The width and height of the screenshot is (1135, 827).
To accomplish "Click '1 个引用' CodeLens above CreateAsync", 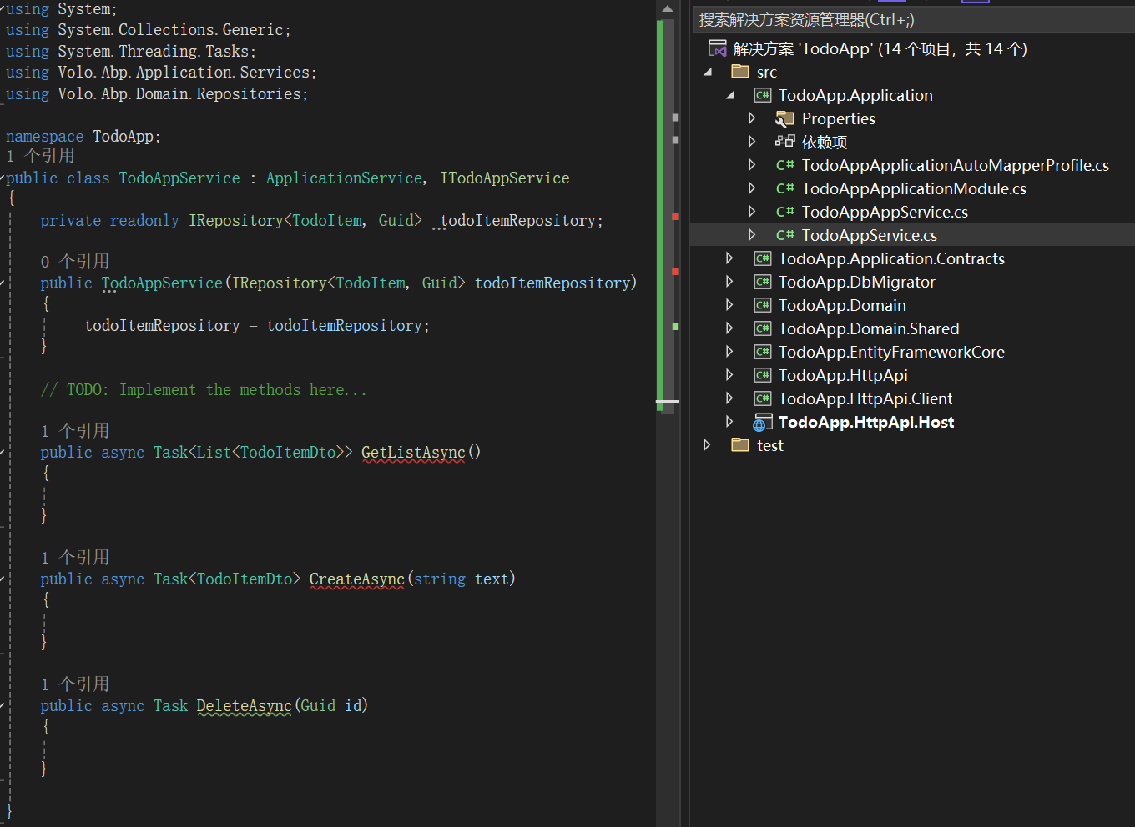I will click(75, 558).
